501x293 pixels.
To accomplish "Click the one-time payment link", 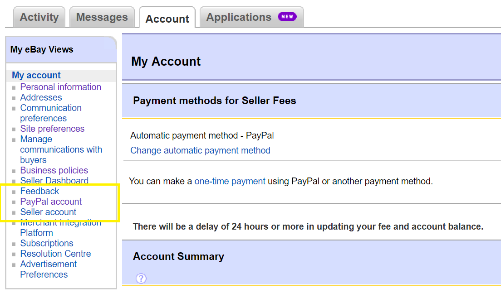I will tap(230, 181).
